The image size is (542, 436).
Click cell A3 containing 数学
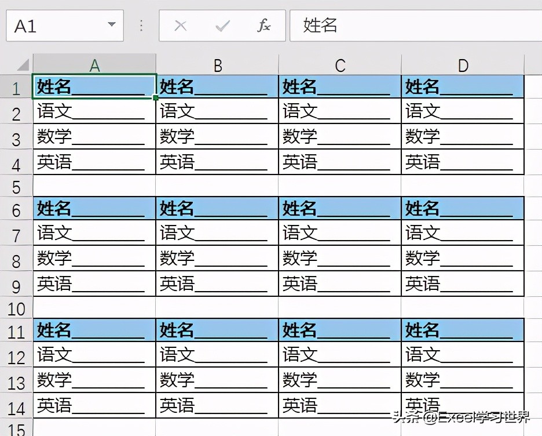pyautogui.click(x=94, y=137)
